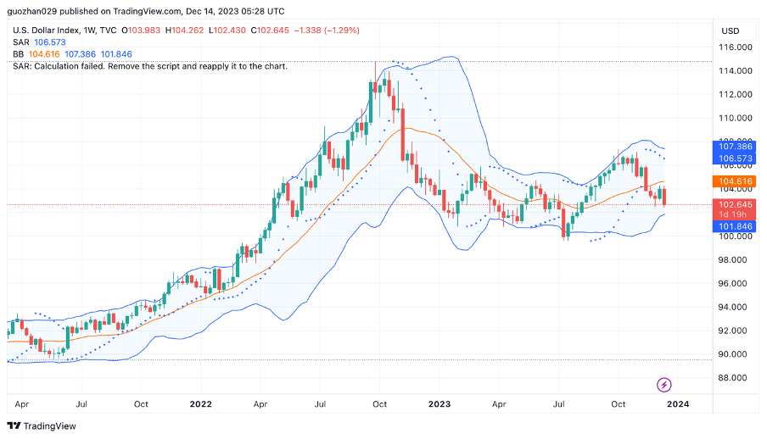Select the BB indicator legend label
The image size is (767, 439).
(x=19, y=54)
